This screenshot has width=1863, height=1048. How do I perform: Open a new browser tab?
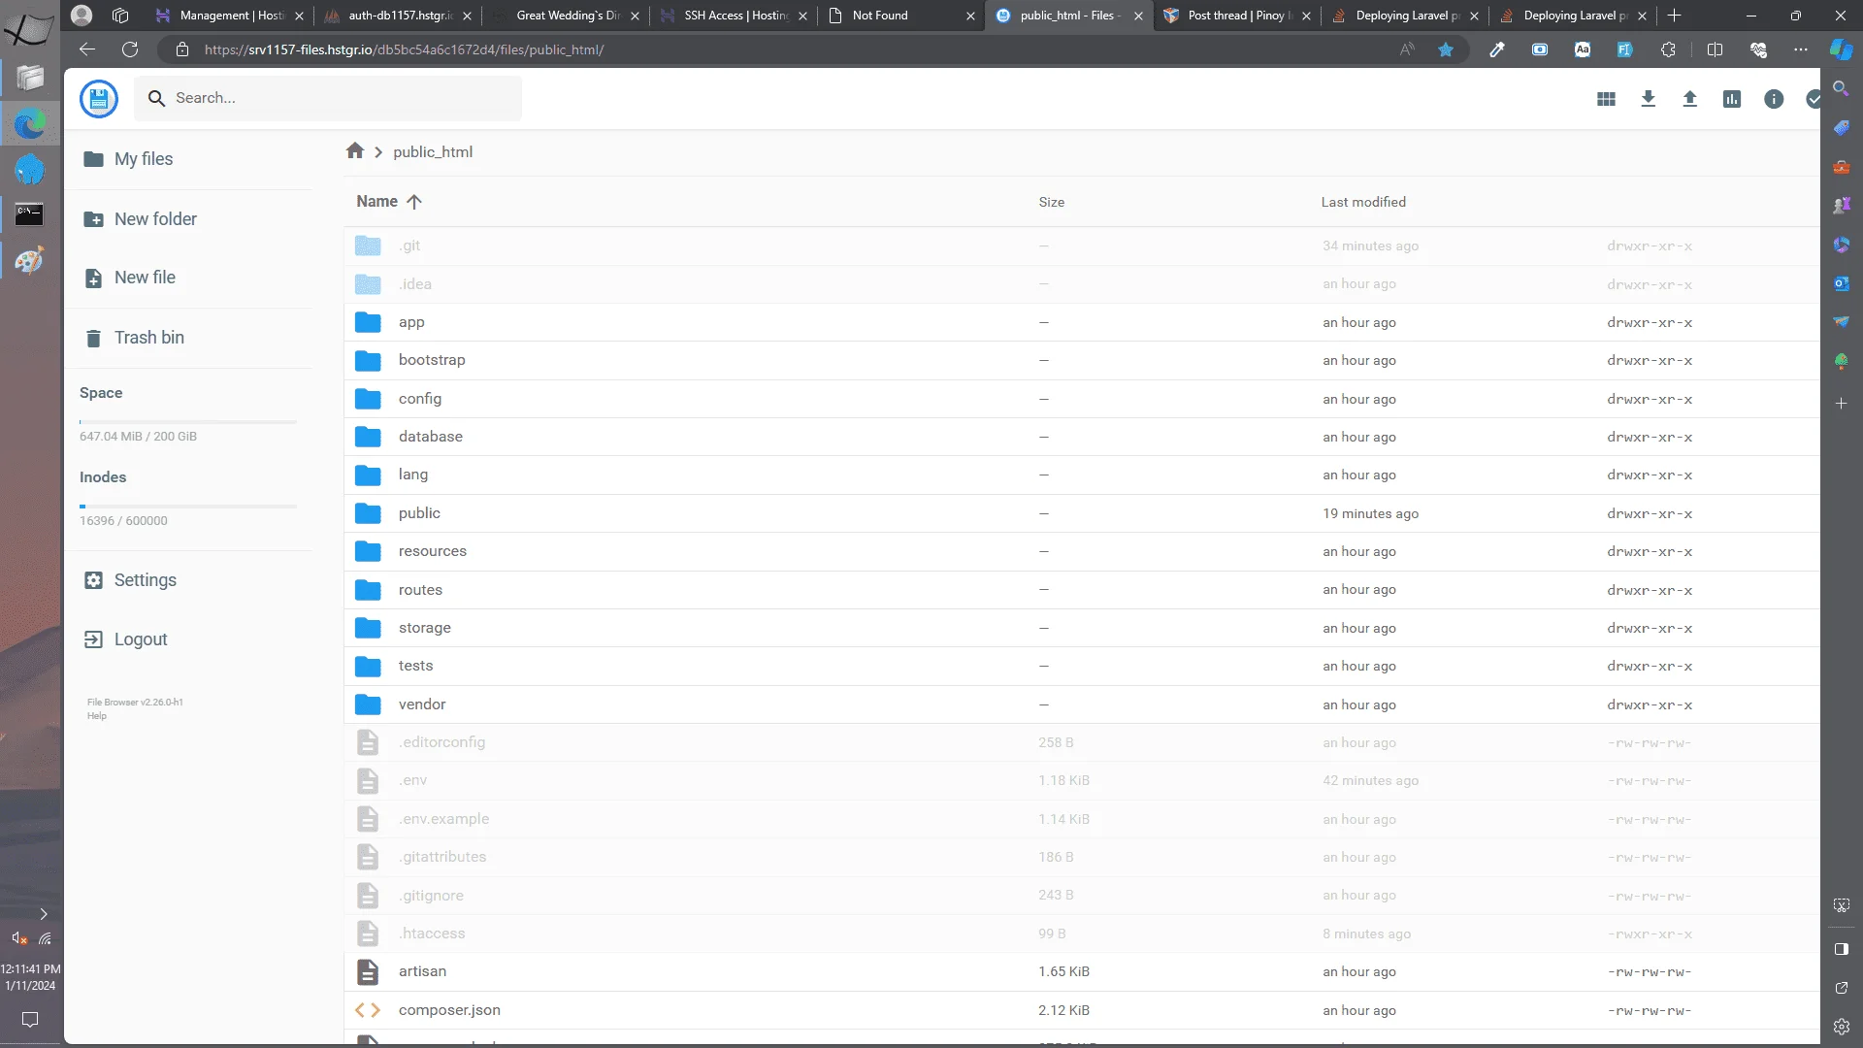[1675, 16]
